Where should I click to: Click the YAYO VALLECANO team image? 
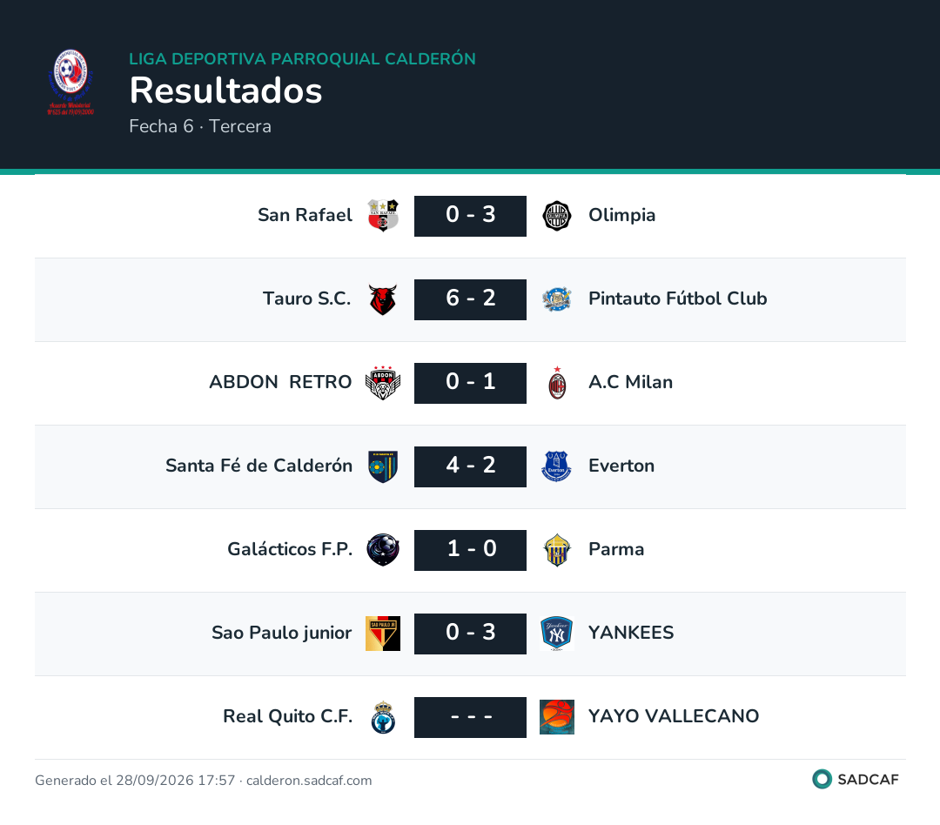557,717
